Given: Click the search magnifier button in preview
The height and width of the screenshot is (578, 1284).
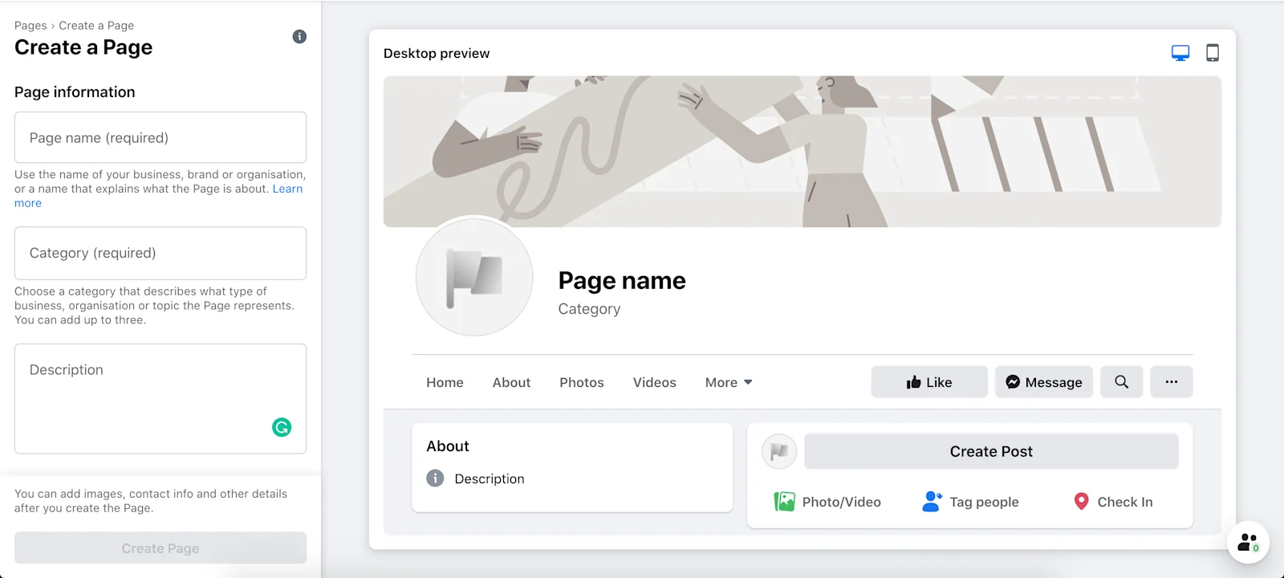Looking at the screenshot, I should (x=1121, y=382).
